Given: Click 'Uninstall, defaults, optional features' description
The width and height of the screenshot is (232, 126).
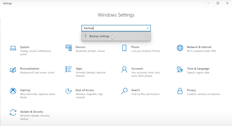Looking at the screenshot, I should tap(90, 74).
